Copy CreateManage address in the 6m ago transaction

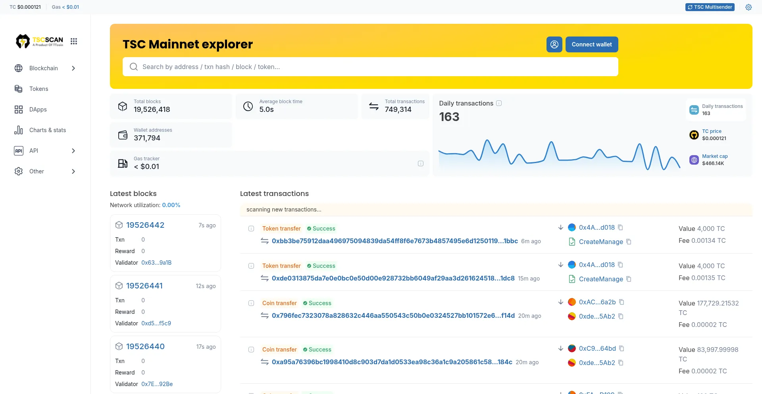click(629, 242)
